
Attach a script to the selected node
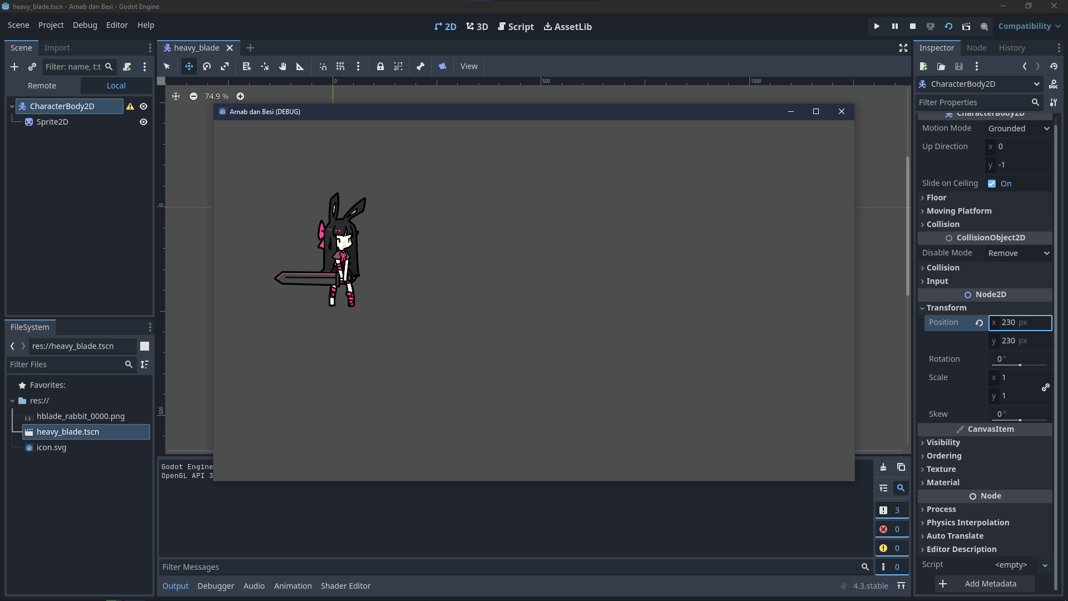click(127, 67)
